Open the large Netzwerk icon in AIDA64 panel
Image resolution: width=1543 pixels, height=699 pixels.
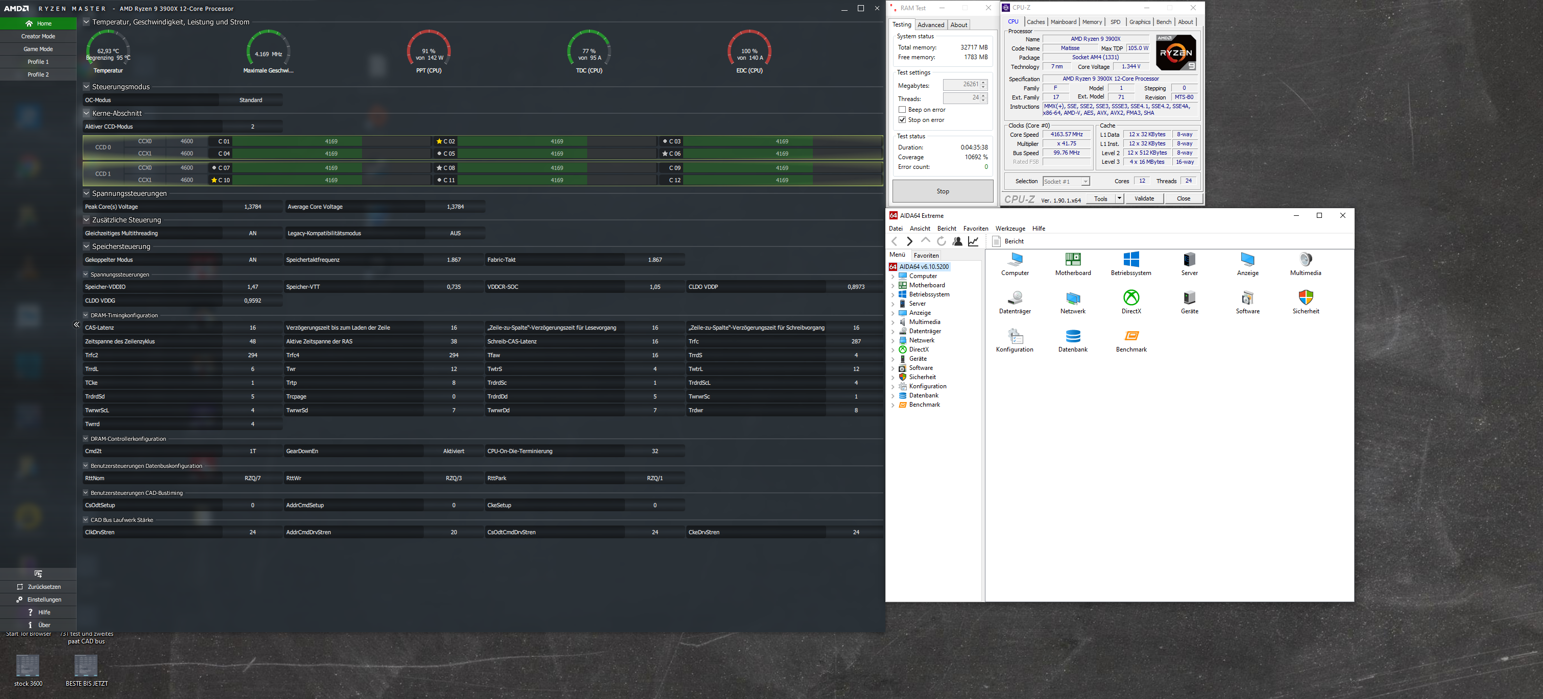(1073, 302)
